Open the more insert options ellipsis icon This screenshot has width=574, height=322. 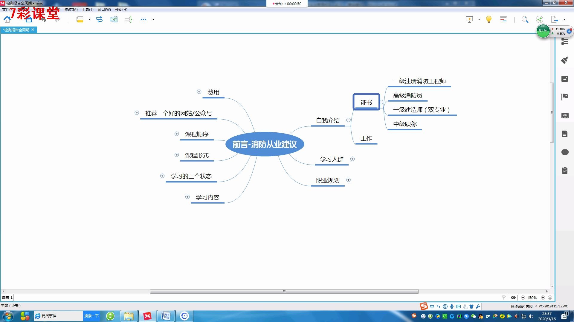point(143,19)
